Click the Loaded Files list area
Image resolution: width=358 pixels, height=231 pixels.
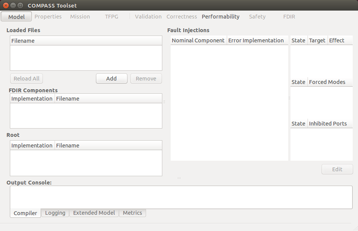click(x=86, y=58)
